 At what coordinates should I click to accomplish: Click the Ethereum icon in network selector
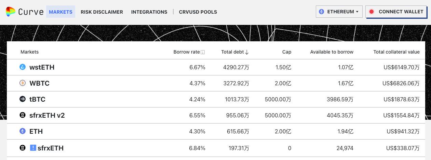(321, 12)
